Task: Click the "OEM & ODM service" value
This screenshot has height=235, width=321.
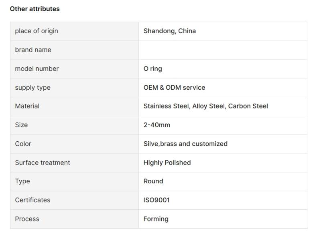Action: tap(174, 88)
